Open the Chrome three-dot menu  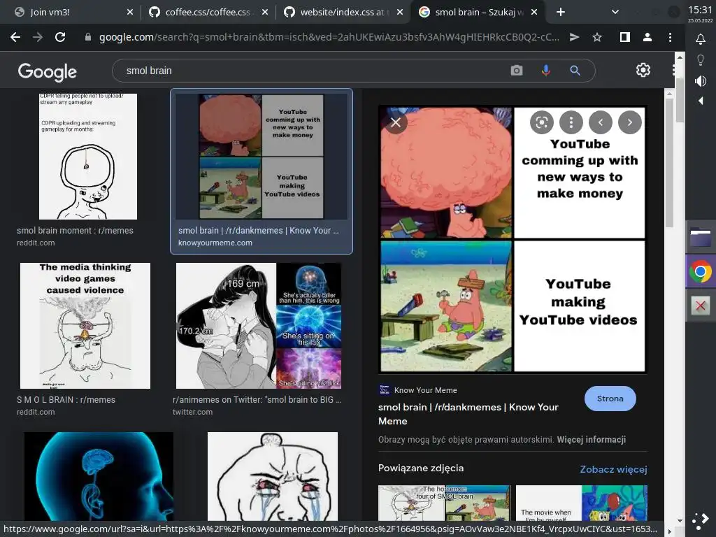click(670, 38)
